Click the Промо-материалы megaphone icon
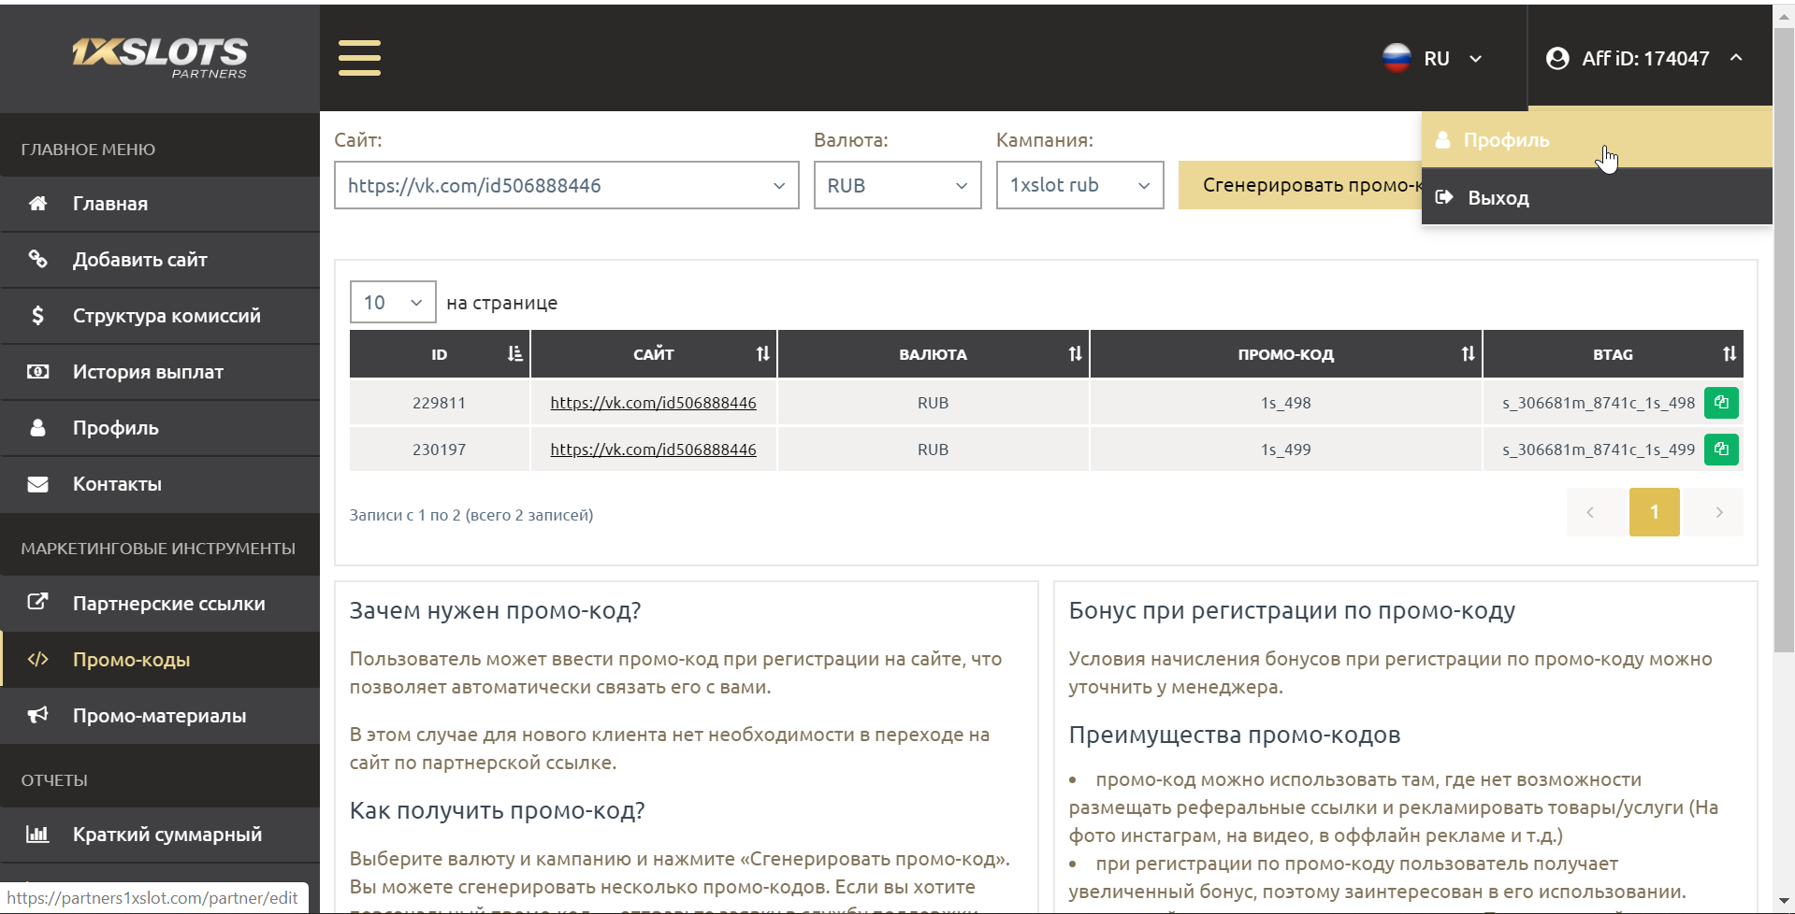The image size is (1795, 914). click(37, 715)
